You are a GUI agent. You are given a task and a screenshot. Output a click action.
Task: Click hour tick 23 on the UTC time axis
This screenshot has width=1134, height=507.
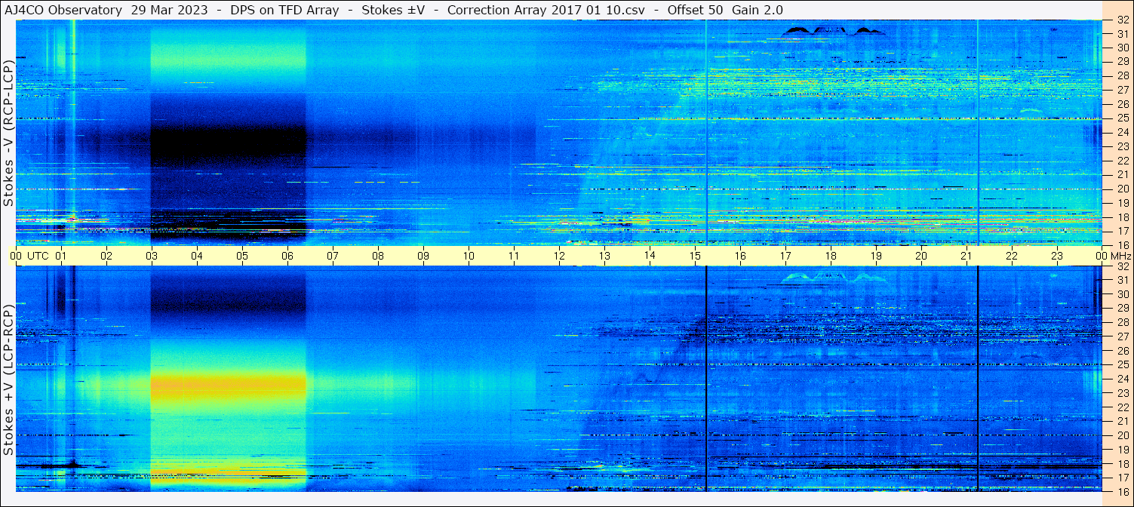click(1057, 256)
